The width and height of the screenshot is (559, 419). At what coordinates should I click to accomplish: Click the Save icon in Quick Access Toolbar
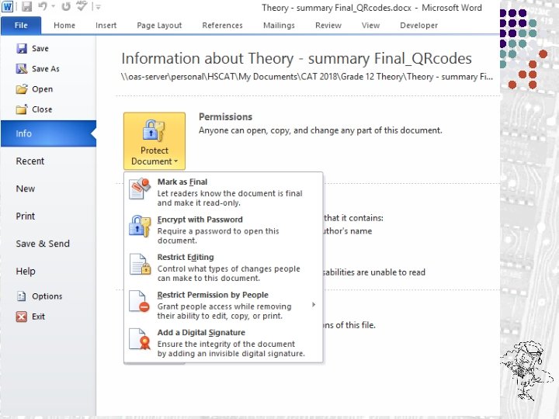click(x=26, y=6)
